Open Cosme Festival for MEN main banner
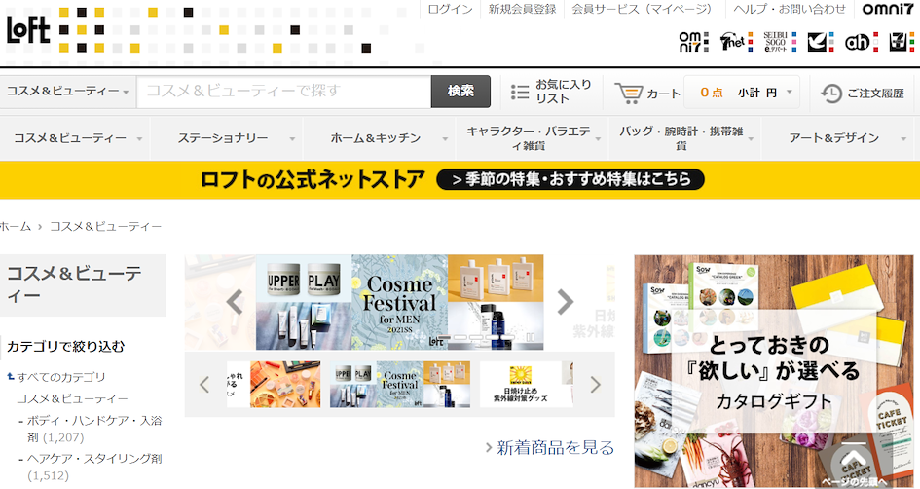920x489 pixels. (399, 302)
